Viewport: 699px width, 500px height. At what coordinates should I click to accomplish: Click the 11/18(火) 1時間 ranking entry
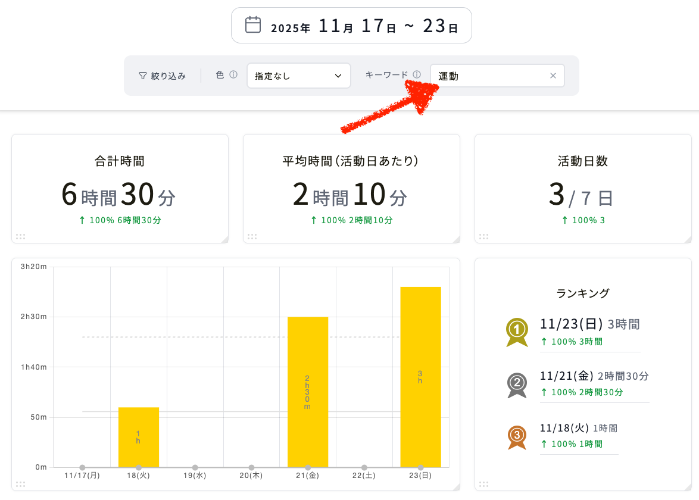point(579,428)
